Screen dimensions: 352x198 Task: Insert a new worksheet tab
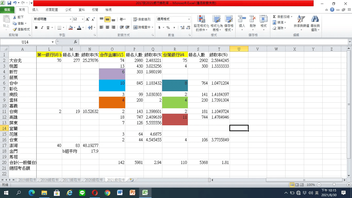tap(132, 180)
